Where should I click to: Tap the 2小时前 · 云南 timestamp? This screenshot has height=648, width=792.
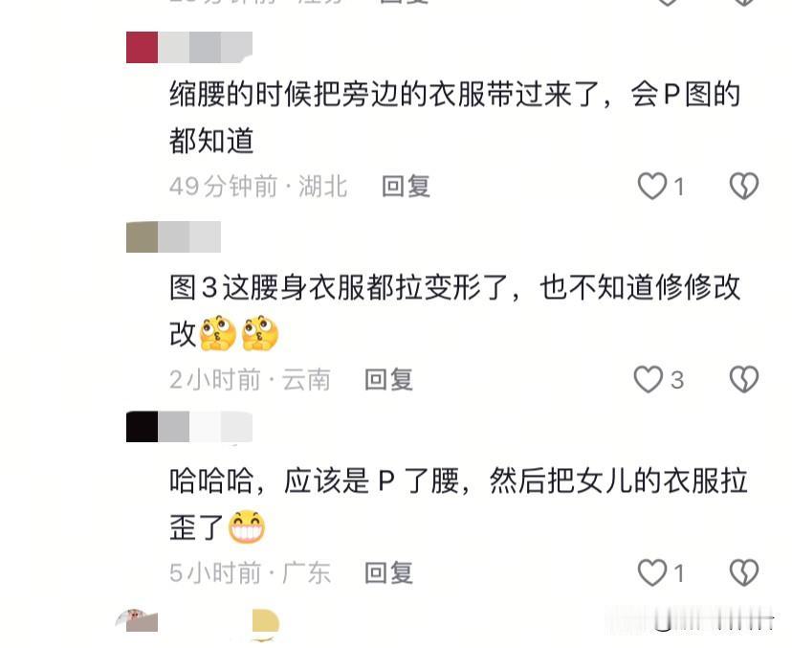pyautogui.click(x=250, y=380)
